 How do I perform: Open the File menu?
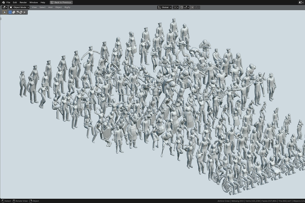8,2
